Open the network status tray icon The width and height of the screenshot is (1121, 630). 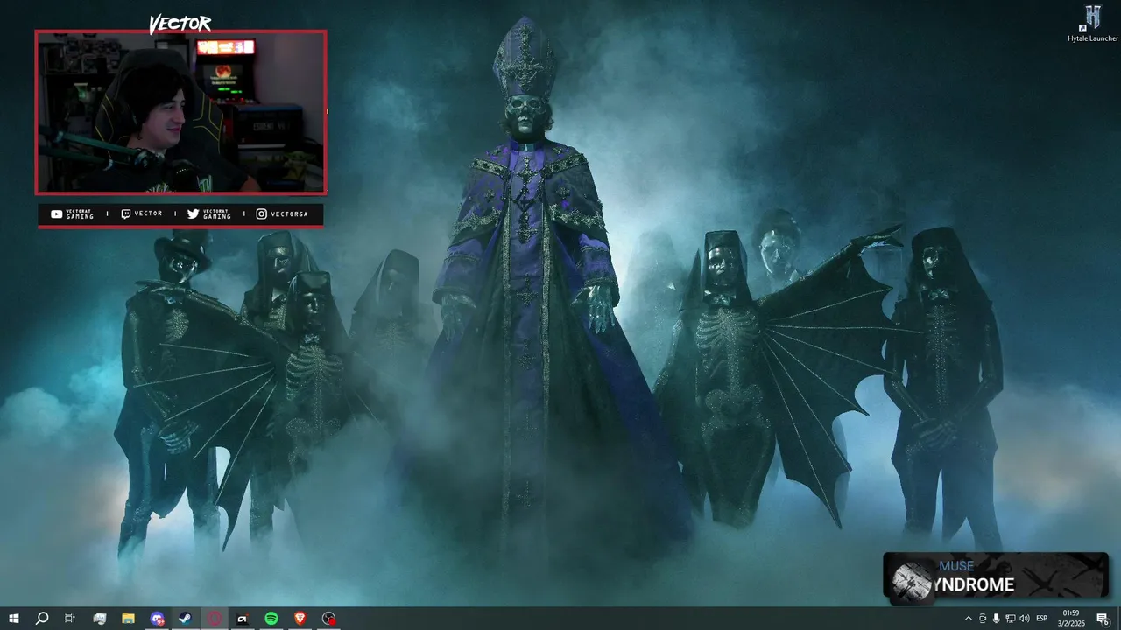[x=1011, y=619]
